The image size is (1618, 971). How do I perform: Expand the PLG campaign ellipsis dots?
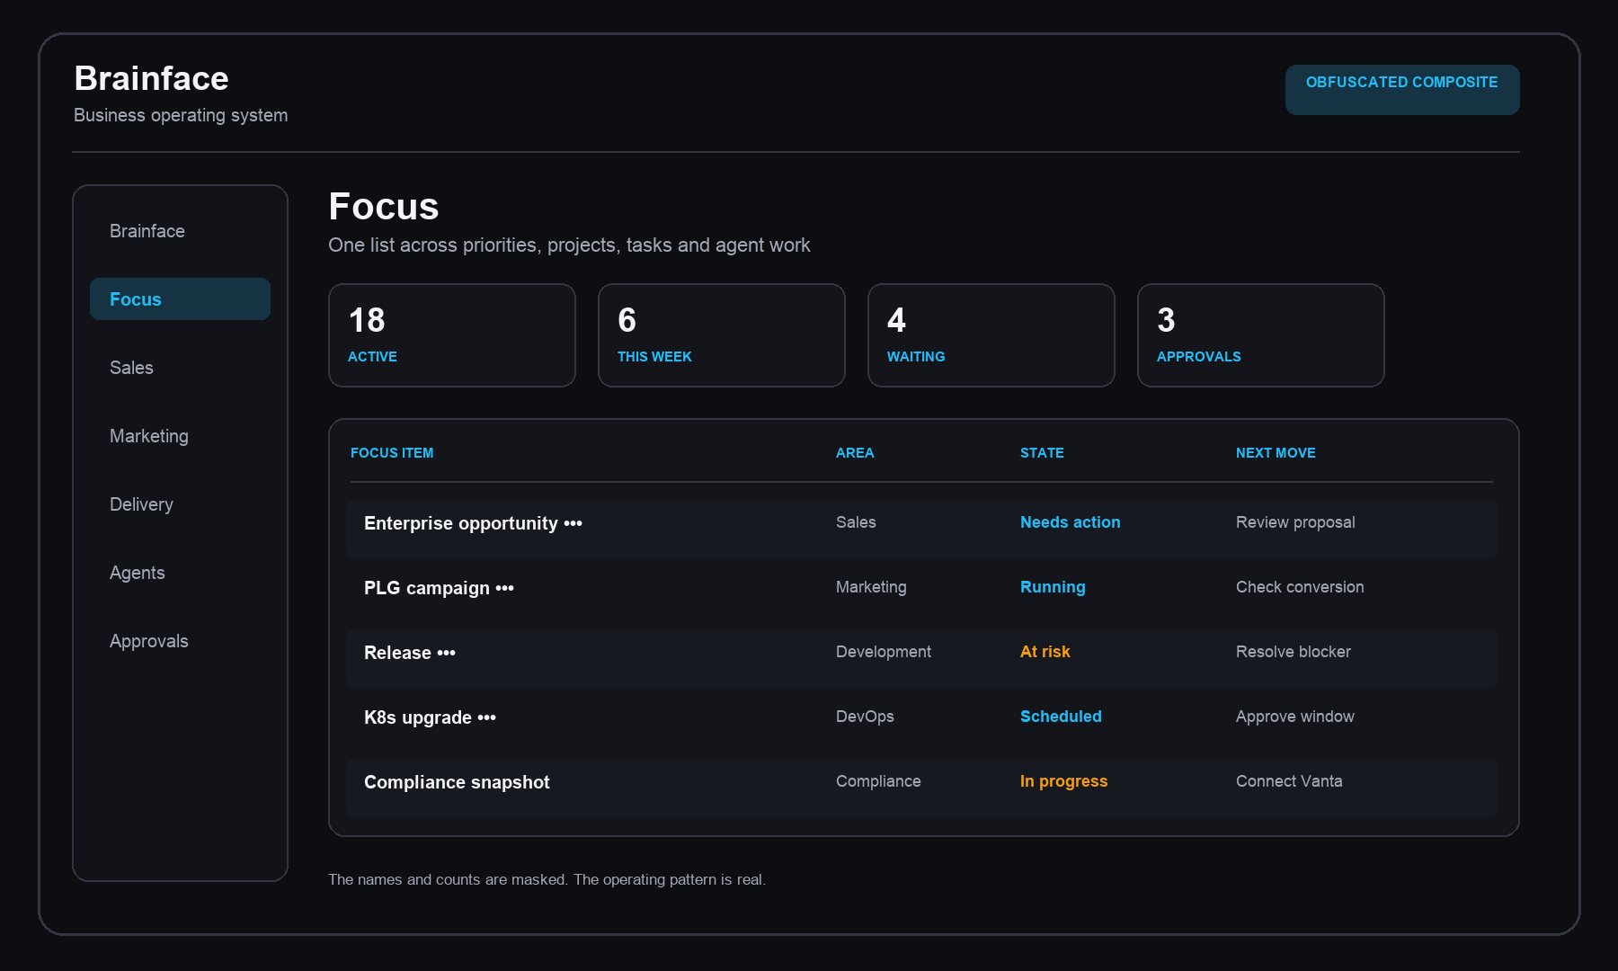[x=505, y=588]
